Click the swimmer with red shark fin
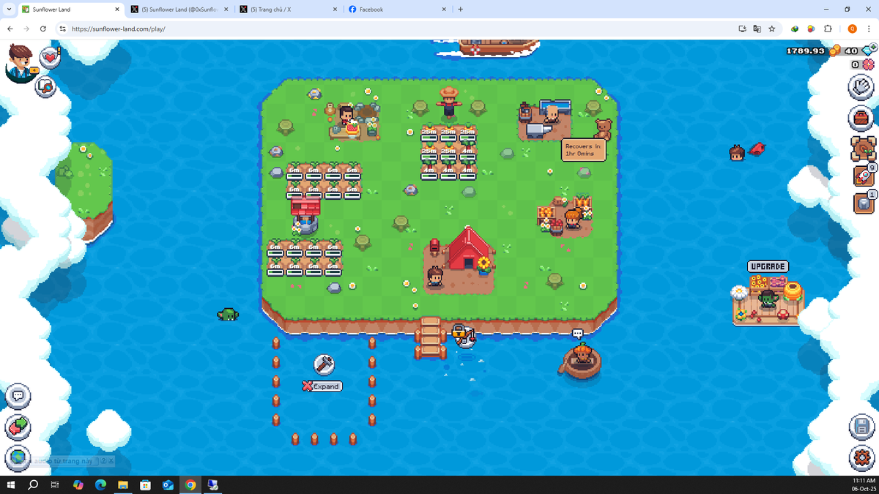The width and height of the screenshot is (879, 494). (746, 151)
